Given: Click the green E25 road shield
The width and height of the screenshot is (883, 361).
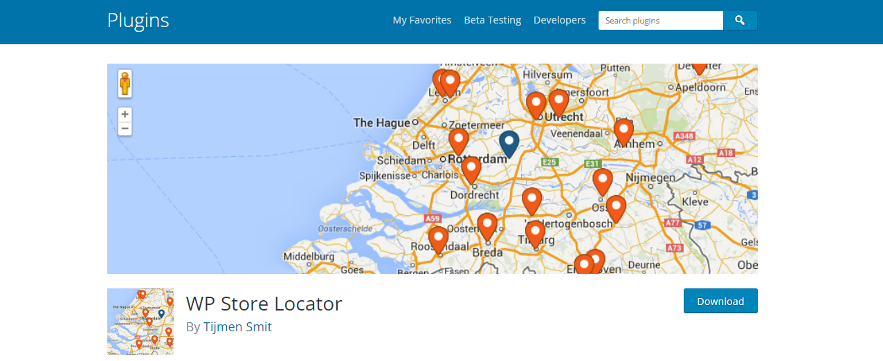Looking at the screenshot, I should [549, 162].
